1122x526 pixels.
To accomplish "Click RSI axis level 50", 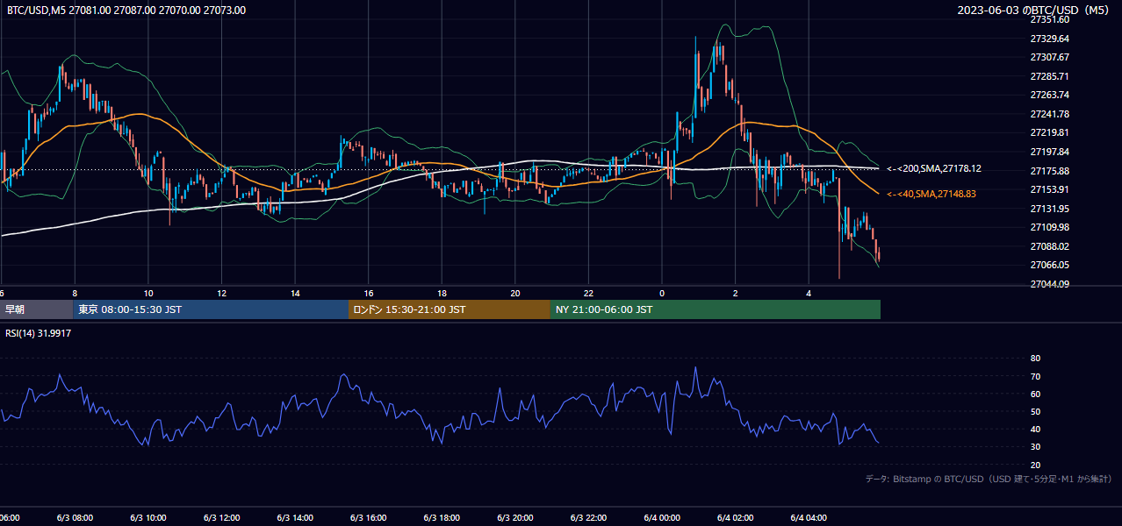I will pos(1035,412).
